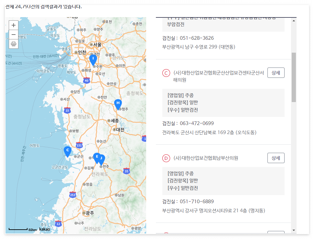Click the red C badge in results list
314x239 pixels.
coord(166,73)
